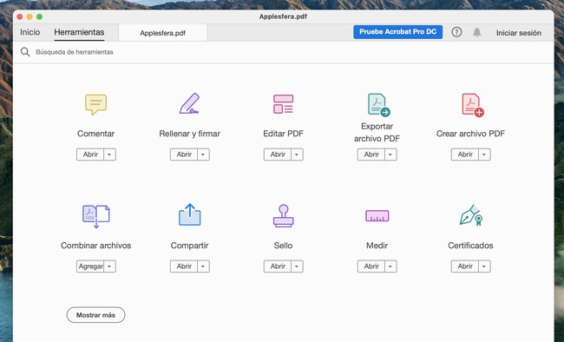Image resolution: width=564 pixels, height=342 pixels.
Task: Select the Herramientas tab
Action: 79,32
